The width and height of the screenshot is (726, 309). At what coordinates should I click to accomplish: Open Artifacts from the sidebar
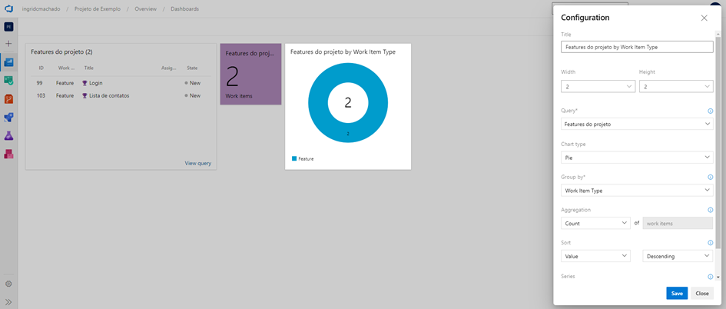click(9, 154)
